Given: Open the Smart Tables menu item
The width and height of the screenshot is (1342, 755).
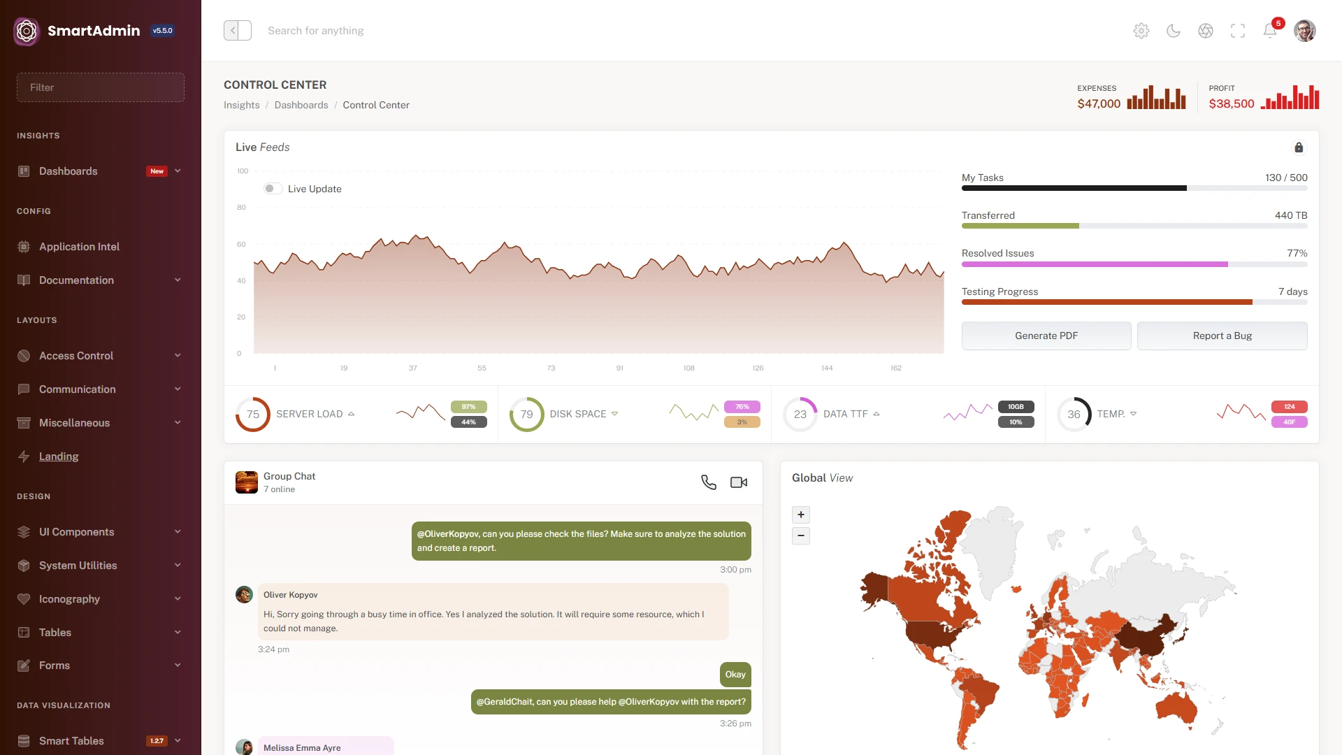Looking at the screenshot, I should [x=101, y=741].
